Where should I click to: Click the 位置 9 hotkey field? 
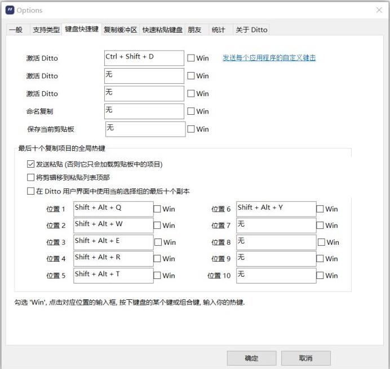[x=276, y=259]
